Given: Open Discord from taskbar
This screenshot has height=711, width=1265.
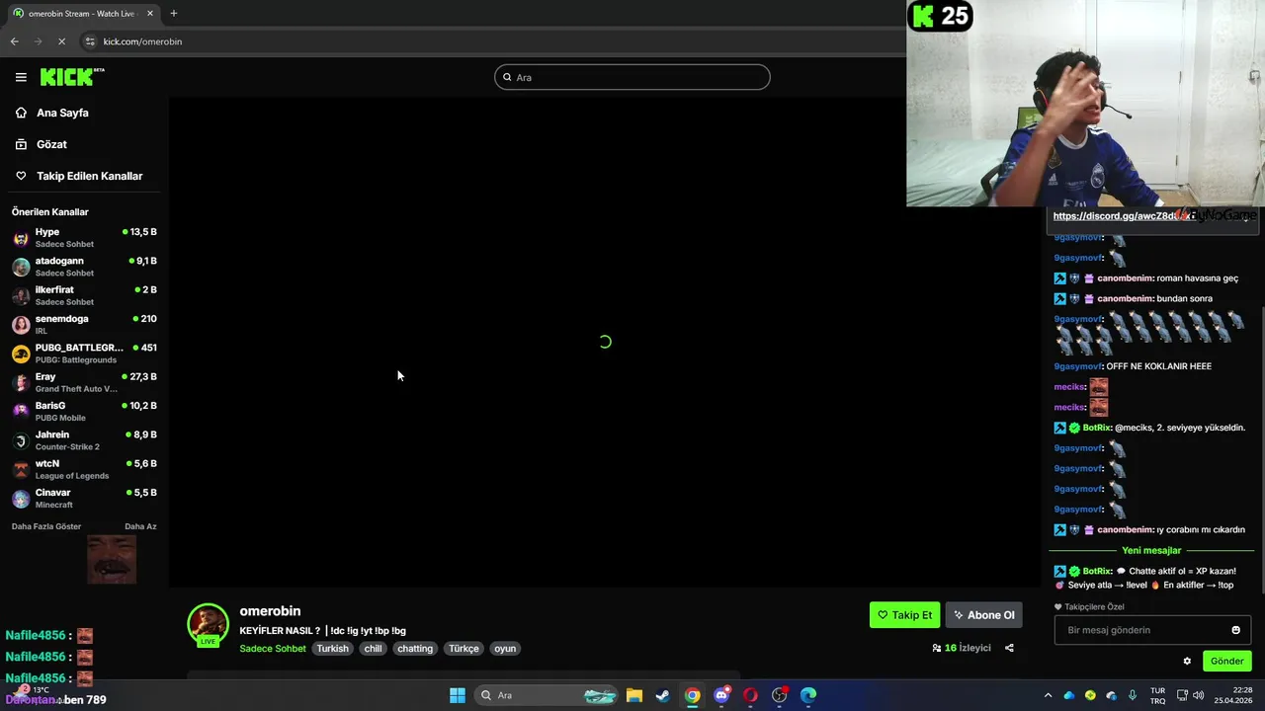Looking at the screenshot, I should [x=721, y=695].
